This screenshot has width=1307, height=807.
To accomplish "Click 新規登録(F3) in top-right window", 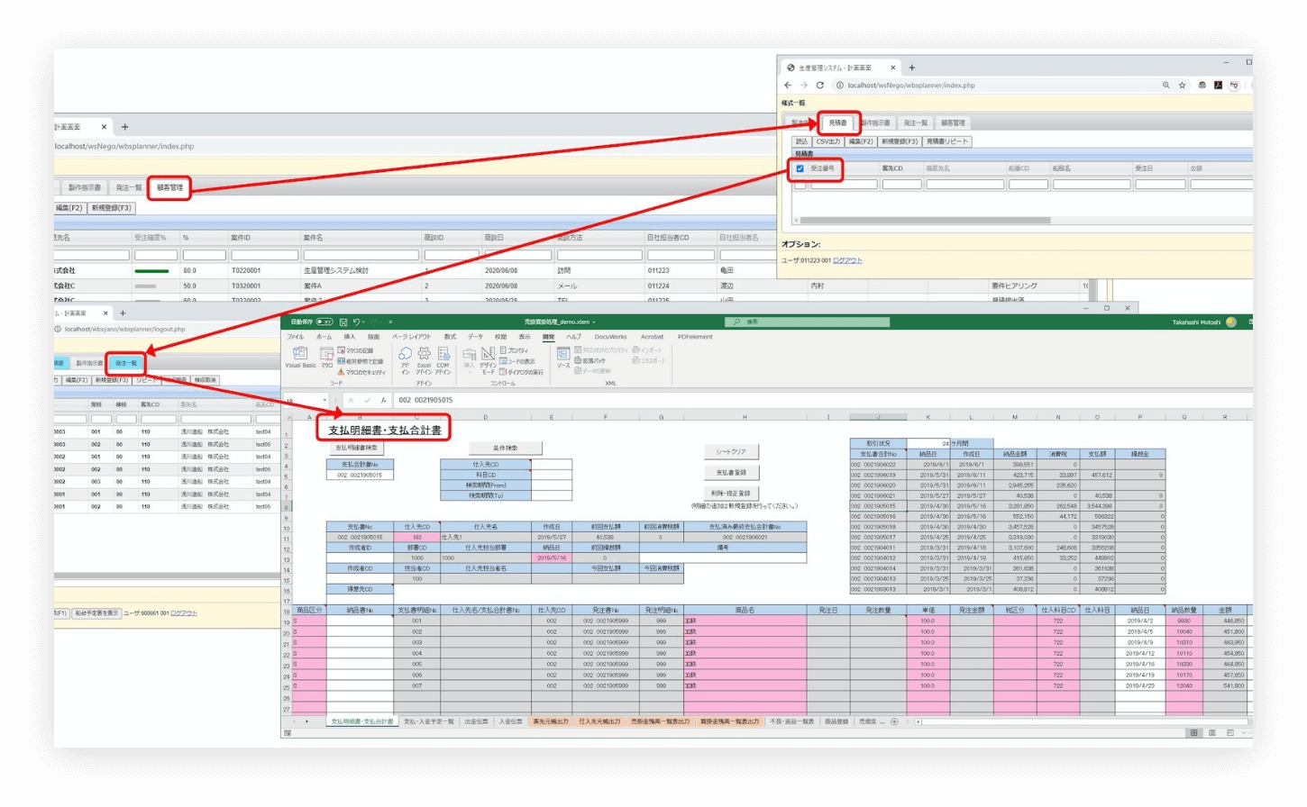I will (x=899, y=141).
